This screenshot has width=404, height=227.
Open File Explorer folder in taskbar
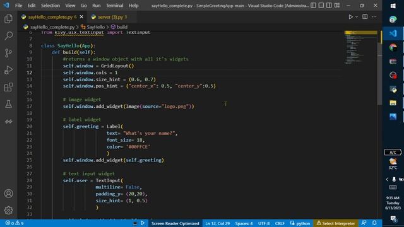[x=393, y=103]
